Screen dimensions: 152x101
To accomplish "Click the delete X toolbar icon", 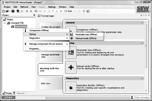I will 61,11.
